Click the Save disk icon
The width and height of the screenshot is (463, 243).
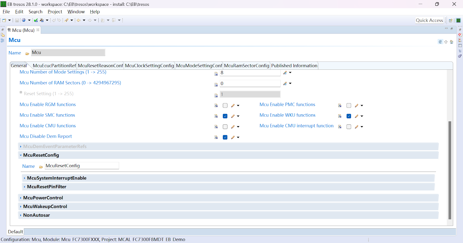point(17,20)
